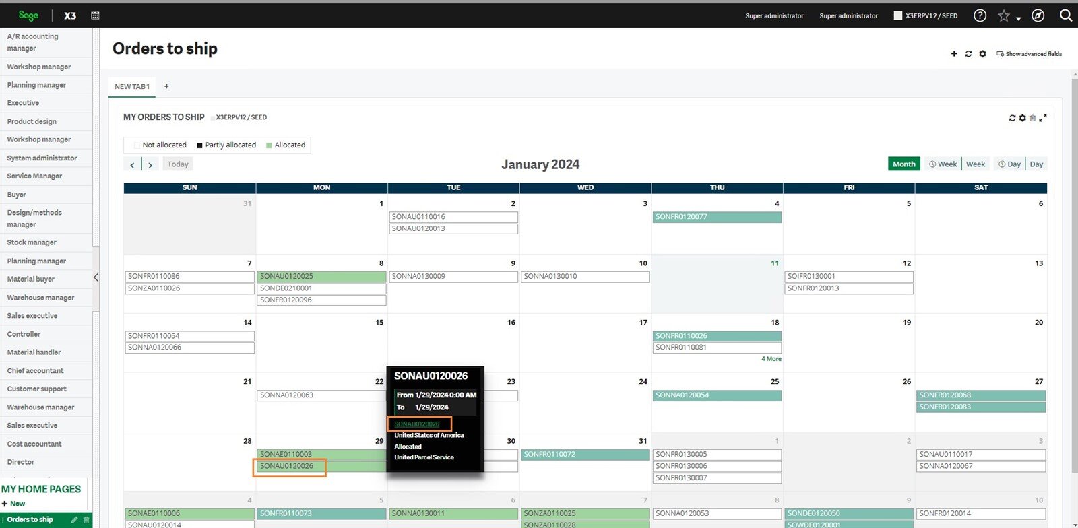Open the help question mark icon
Image resolution: width=1078 pixels, height=528 pixels.
(980, 15)
